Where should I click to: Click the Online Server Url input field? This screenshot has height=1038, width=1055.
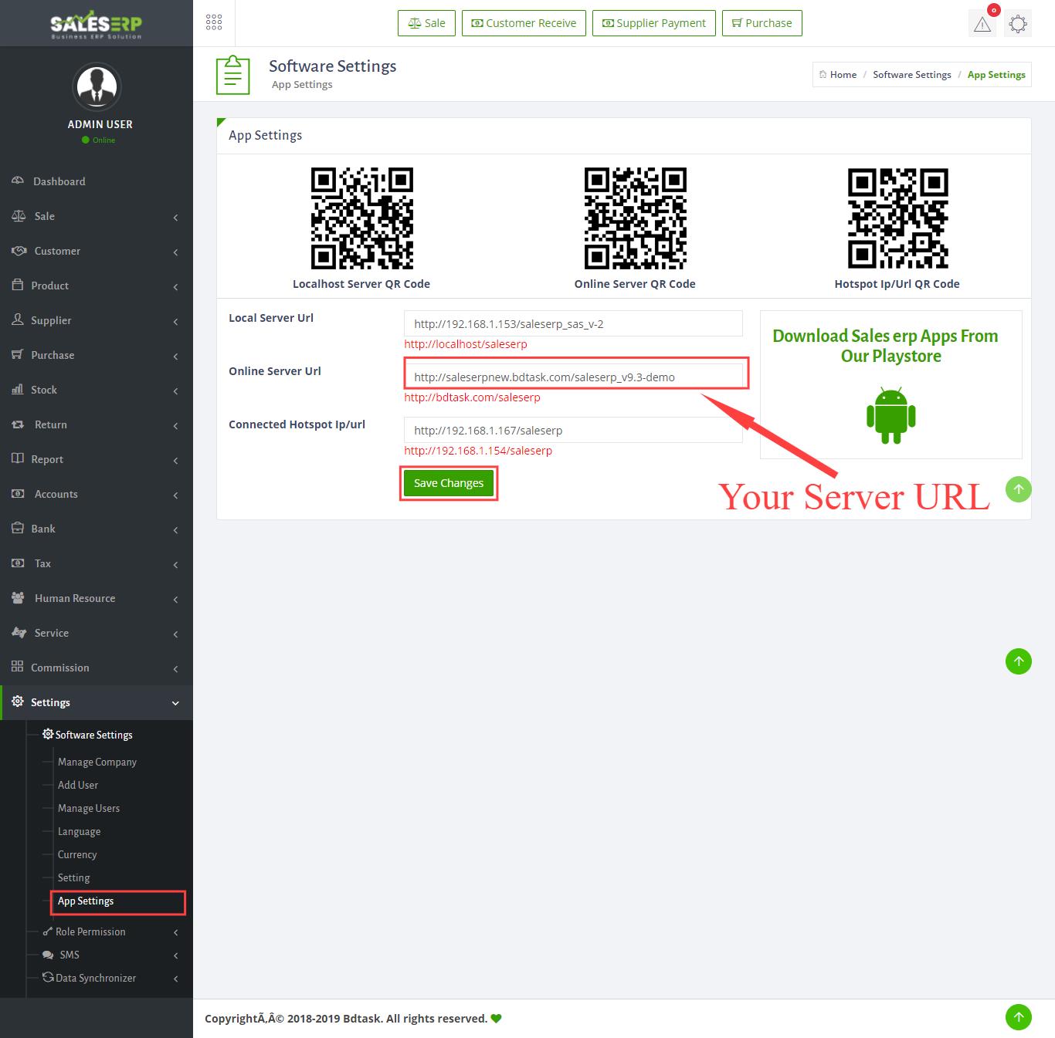coord(573,377)
